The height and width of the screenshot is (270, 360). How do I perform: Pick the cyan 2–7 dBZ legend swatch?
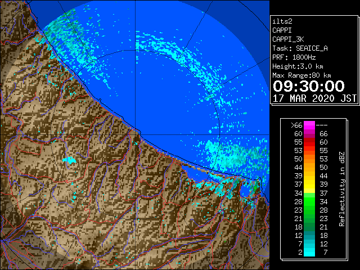(309, 252)
